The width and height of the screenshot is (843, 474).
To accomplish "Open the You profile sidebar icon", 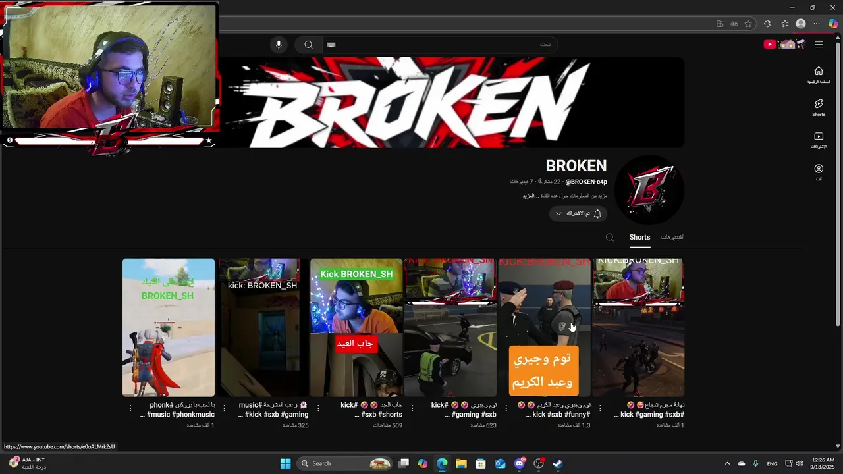I will 819,172.
